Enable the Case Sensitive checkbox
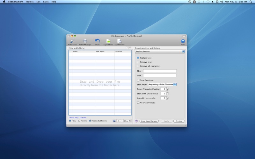255x159 pixels. click(138, 80)
